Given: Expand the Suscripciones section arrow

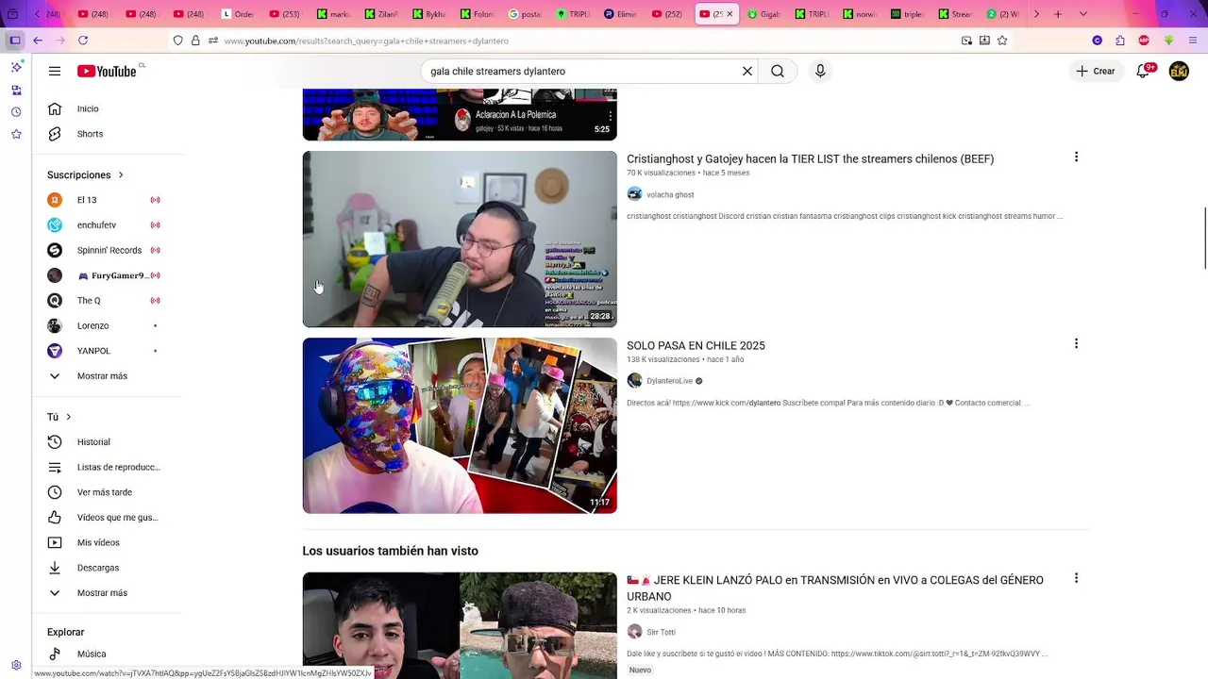Looking at the screenshot, I should point(121,175).
